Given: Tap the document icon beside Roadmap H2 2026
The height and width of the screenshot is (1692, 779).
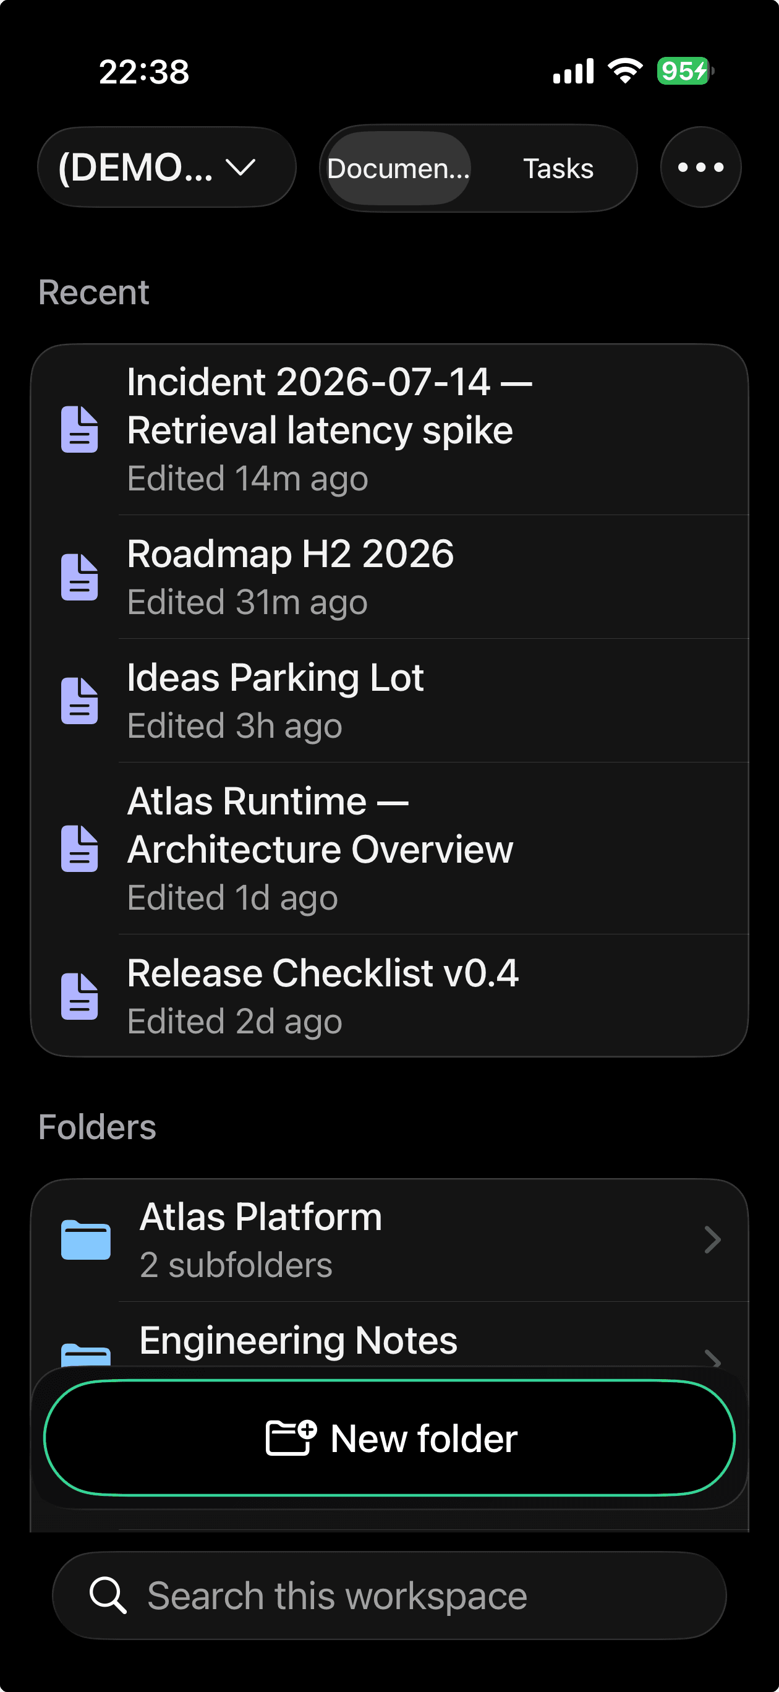Looking at the screenshot, I should (x=80, y=578).
